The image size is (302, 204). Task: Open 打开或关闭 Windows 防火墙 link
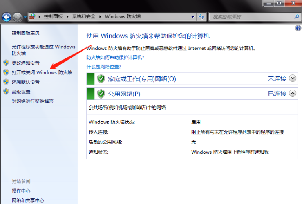(42, 72)
